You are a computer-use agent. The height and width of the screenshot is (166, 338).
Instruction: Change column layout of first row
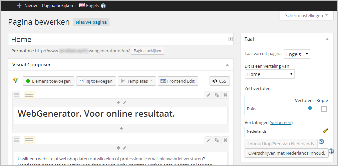[x=29, y=95]
